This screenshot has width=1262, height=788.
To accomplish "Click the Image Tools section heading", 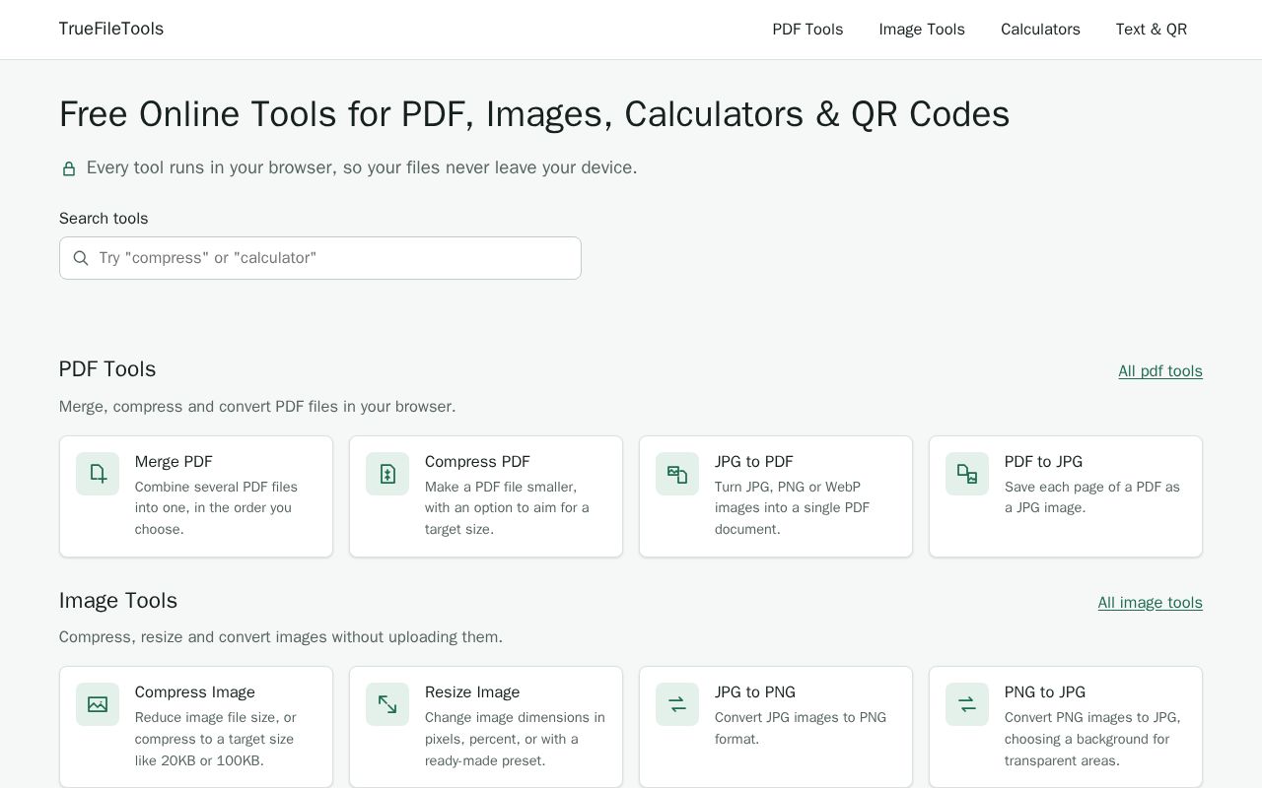I will (118, 601).
